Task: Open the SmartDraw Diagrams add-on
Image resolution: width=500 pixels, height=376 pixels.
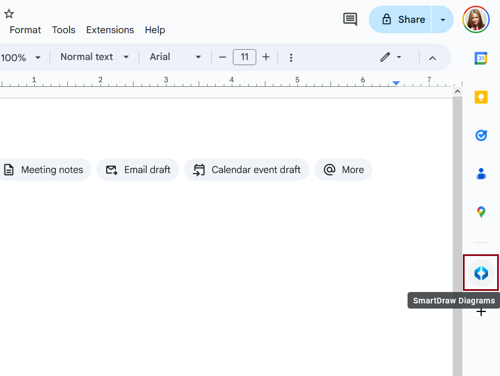Action: click(481, 273)
